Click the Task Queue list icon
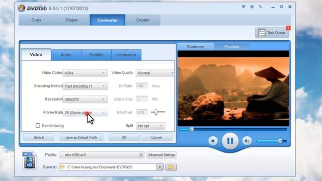Screen dimensions: 322x181 262,33
